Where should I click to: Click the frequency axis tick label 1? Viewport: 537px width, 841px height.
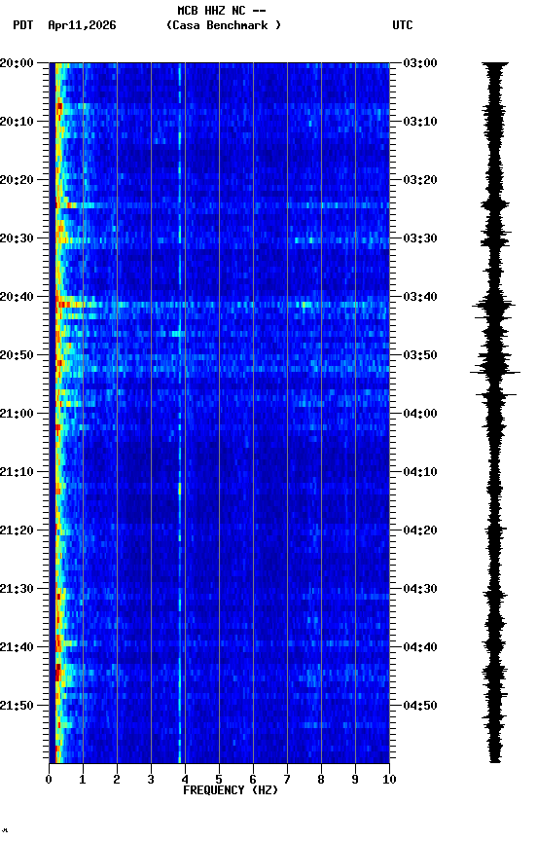tap(83, 780)
